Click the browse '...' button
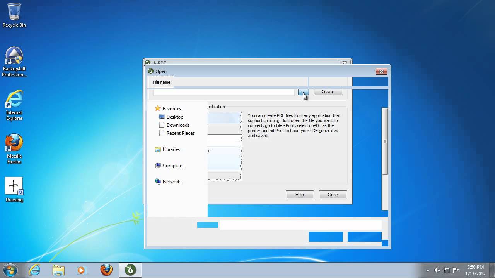This screenshot has height=278, width=495. [x=303, y=92]
